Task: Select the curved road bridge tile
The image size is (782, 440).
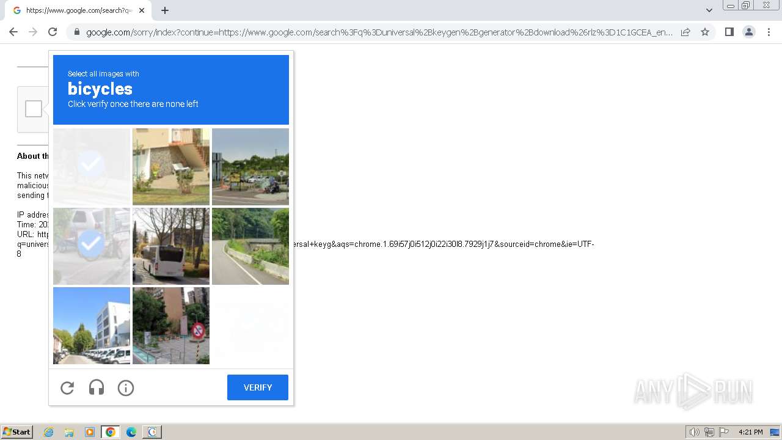Action: [x=250, y=246]
